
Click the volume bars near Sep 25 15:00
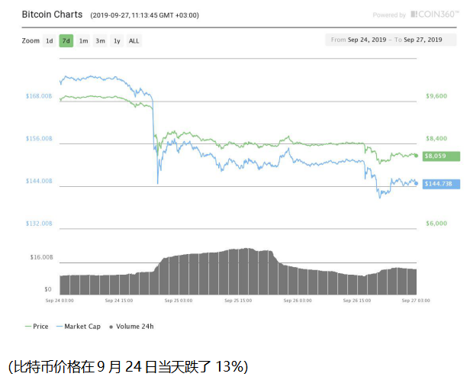(x=238, y=272)
